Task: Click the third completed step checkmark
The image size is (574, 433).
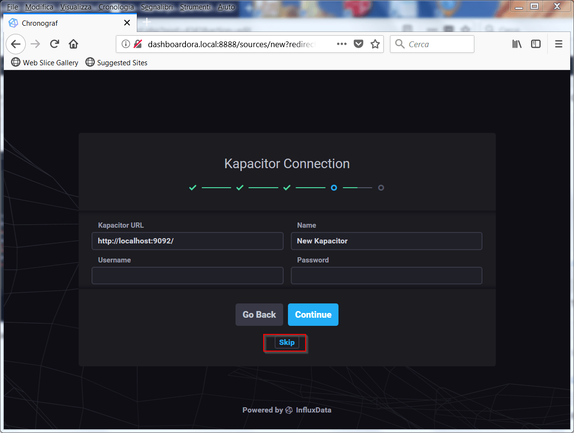Action: (287, 188)
